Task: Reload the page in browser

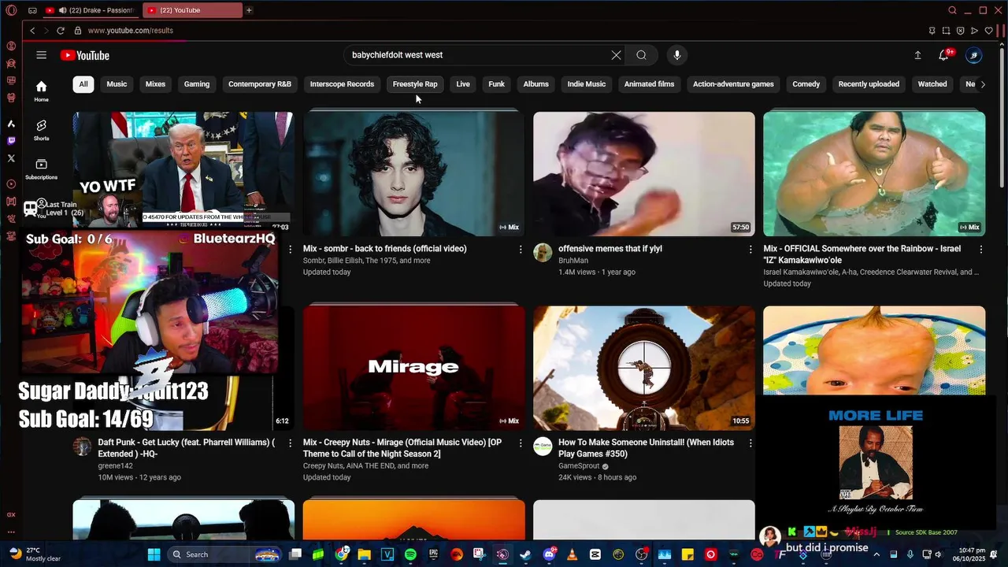Action: point(60,31)
